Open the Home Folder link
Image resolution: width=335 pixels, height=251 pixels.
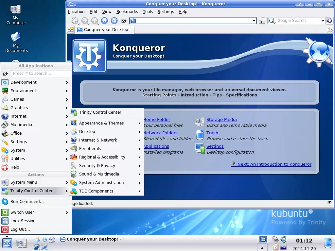tap(157, 120)
